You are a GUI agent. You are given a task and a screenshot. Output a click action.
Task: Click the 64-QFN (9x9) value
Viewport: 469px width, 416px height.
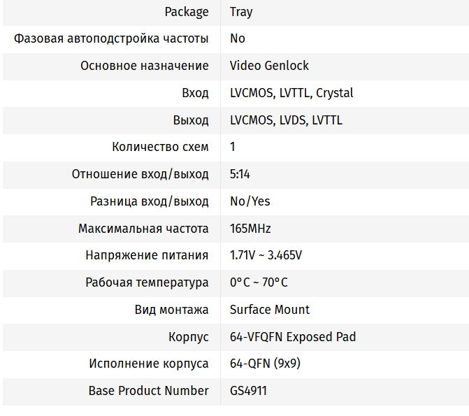tap(265, 364)
